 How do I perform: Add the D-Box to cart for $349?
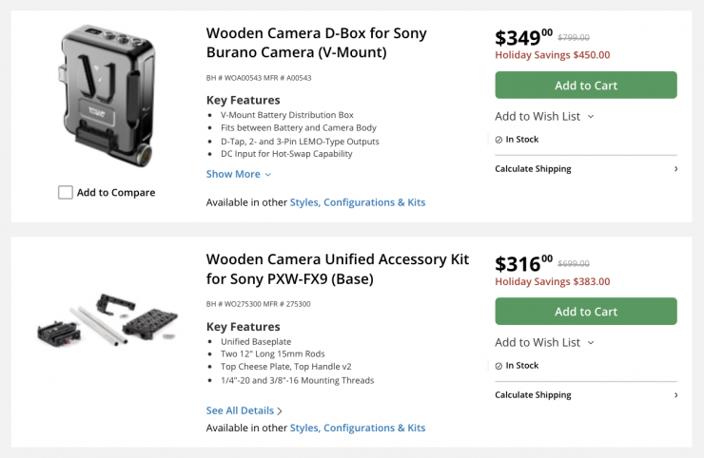point(585,86)
